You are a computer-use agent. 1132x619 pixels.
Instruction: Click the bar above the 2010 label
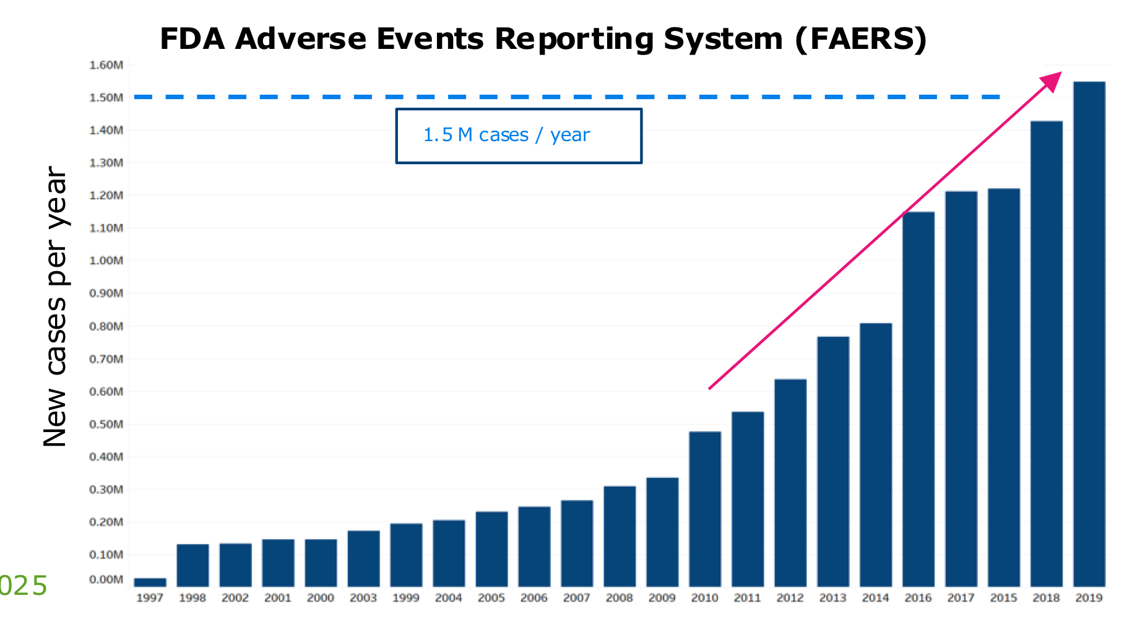pyautogui.click(x=704, y=509)
